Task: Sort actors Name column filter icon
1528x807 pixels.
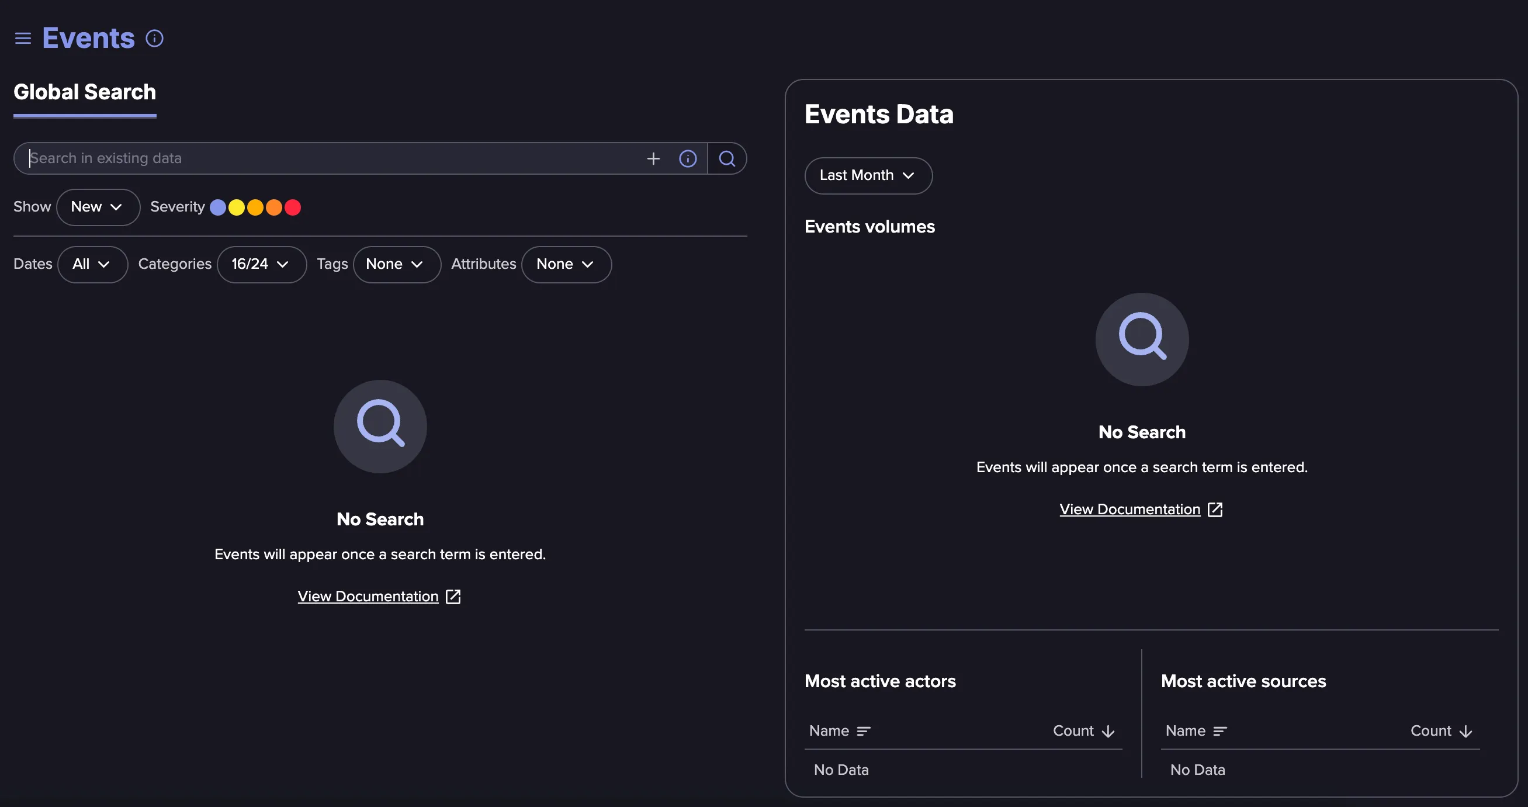Action: click(864, 731)
